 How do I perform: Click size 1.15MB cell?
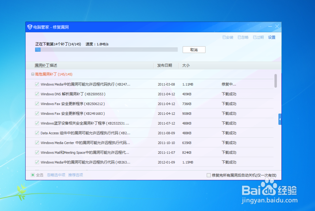[188, 162]
